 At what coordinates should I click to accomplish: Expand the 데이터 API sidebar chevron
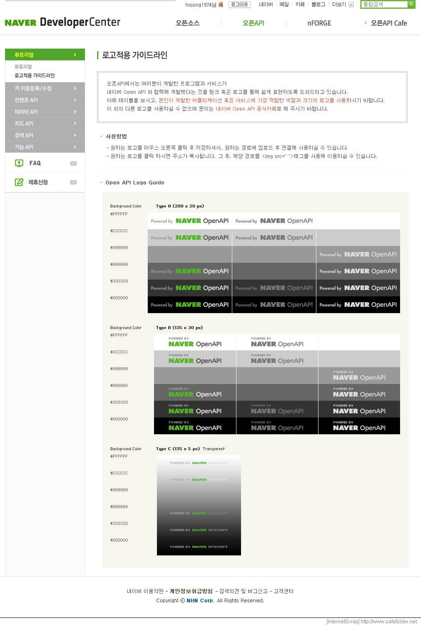pyautogui.click(x=75, y=112)
